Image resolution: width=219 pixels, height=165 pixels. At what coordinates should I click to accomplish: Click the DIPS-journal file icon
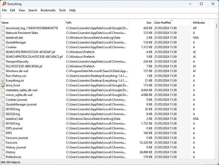pyautogui.click(x=3, y=128)
